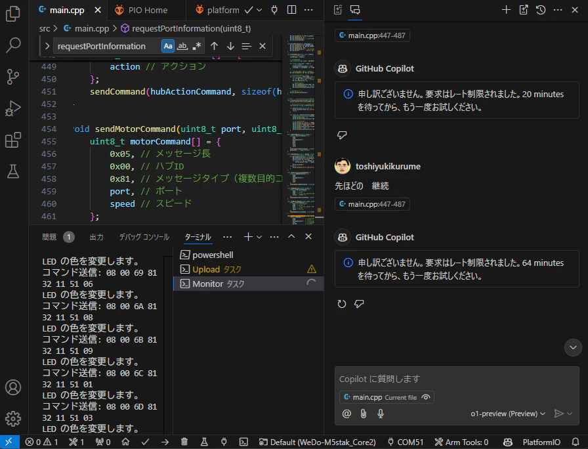Open the 問題 panel tab
This screenshot has height=449, width=588.
(x=58, y=237)
